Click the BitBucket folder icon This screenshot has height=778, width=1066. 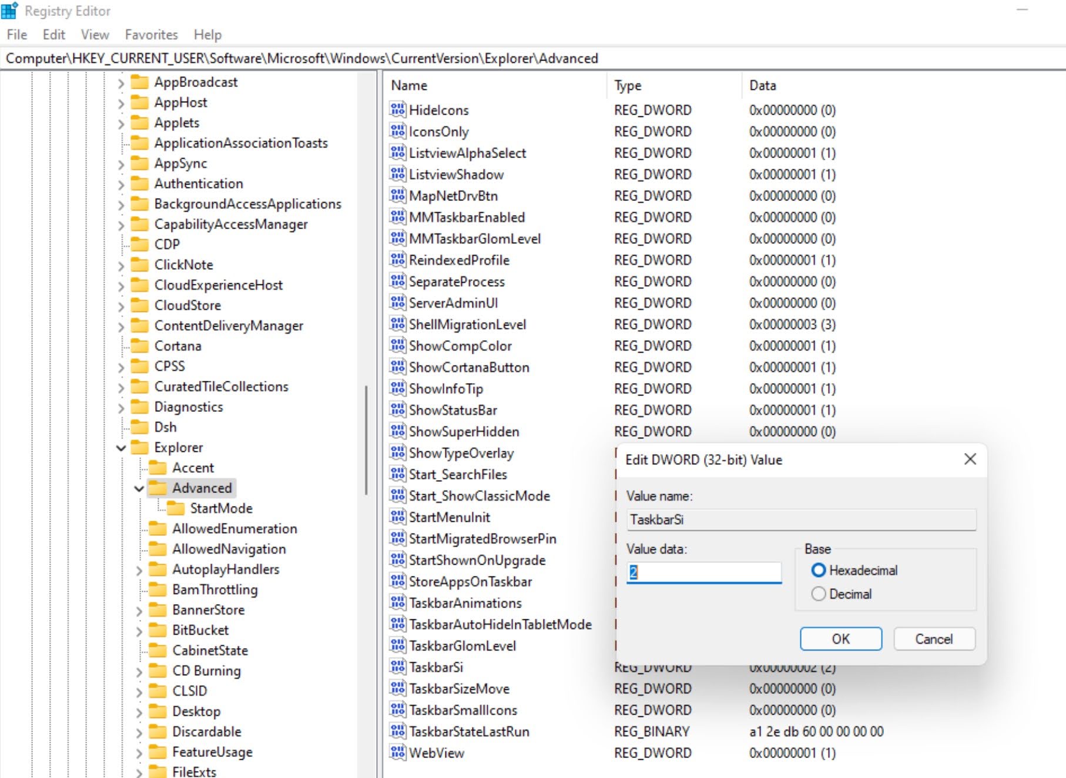click(x=157, y=630)
